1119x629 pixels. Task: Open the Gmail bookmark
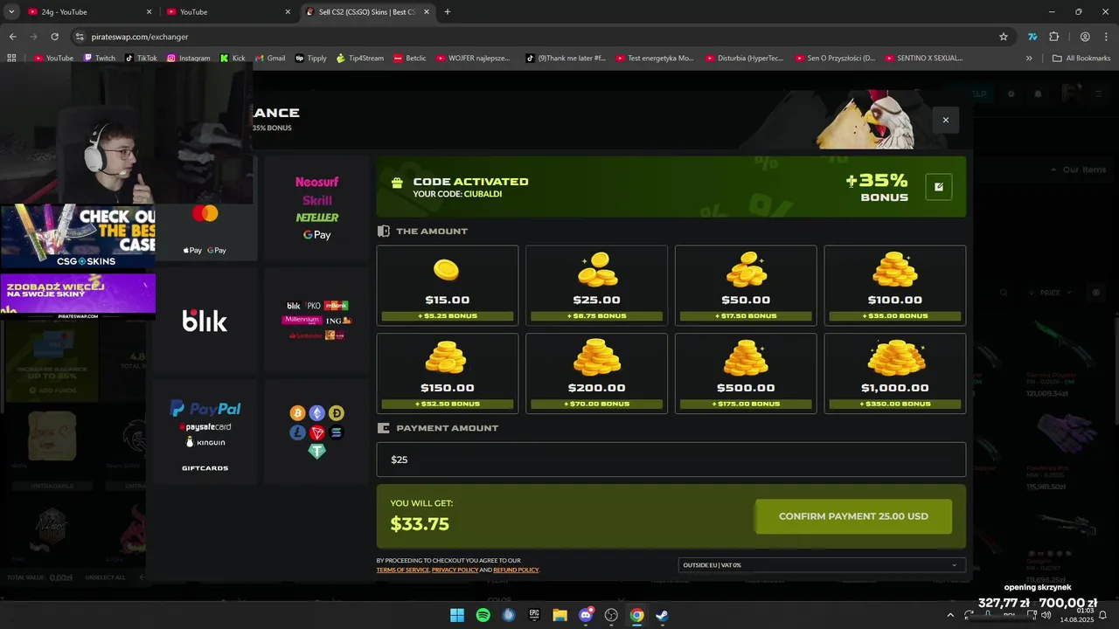(269, 58)
